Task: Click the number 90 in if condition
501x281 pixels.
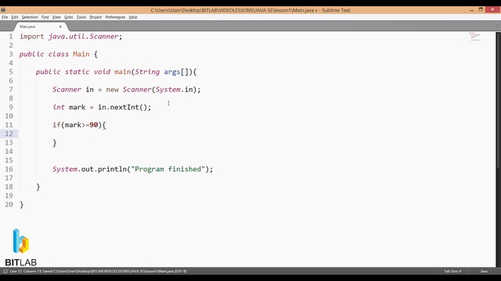Action: point(94,125)
